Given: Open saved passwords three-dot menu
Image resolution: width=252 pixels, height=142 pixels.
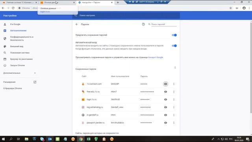Looking at the screenshot, I should 175,67.
